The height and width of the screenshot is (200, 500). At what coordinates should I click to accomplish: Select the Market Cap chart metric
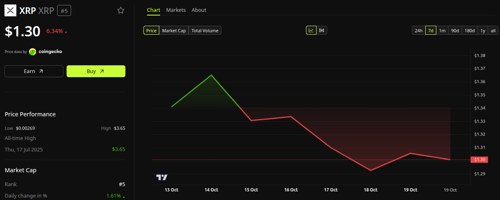point(174,30)
